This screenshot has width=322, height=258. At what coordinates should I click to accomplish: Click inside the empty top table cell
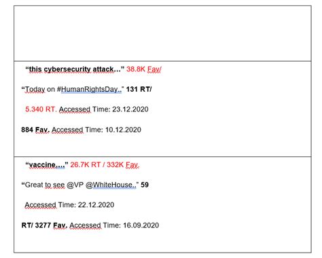tap(162, 33)
